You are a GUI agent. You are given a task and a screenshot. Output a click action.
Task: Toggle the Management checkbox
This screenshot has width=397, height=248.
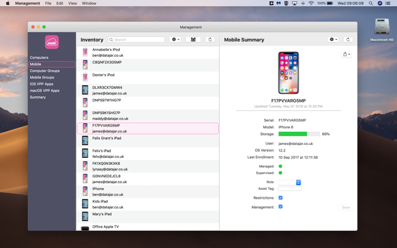tap(280, 207)
